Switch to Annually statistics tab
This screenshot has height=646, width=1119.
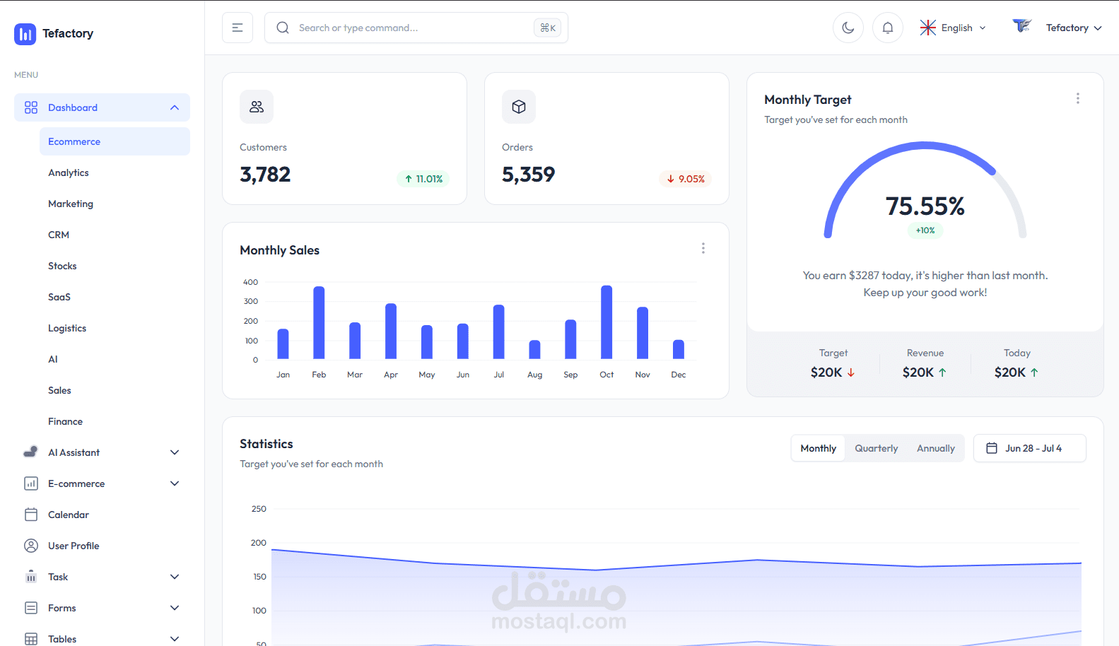(935, 448)
